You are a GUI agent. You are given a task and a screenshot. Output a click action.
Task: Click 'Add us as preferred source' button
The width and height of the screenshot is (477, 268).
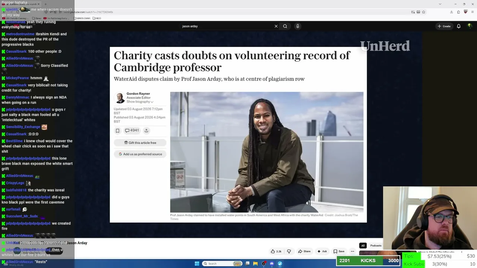click(140, 154)
